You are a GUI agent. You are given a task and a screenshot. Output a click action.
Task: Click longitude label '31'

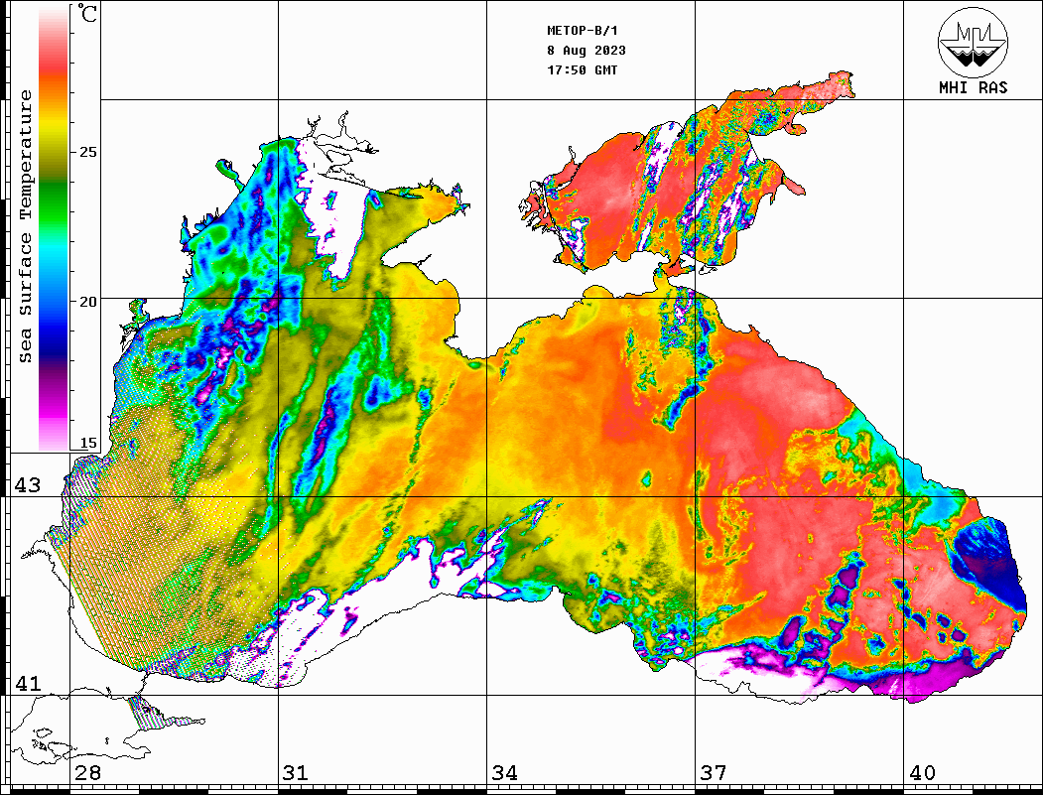point(296,772)
